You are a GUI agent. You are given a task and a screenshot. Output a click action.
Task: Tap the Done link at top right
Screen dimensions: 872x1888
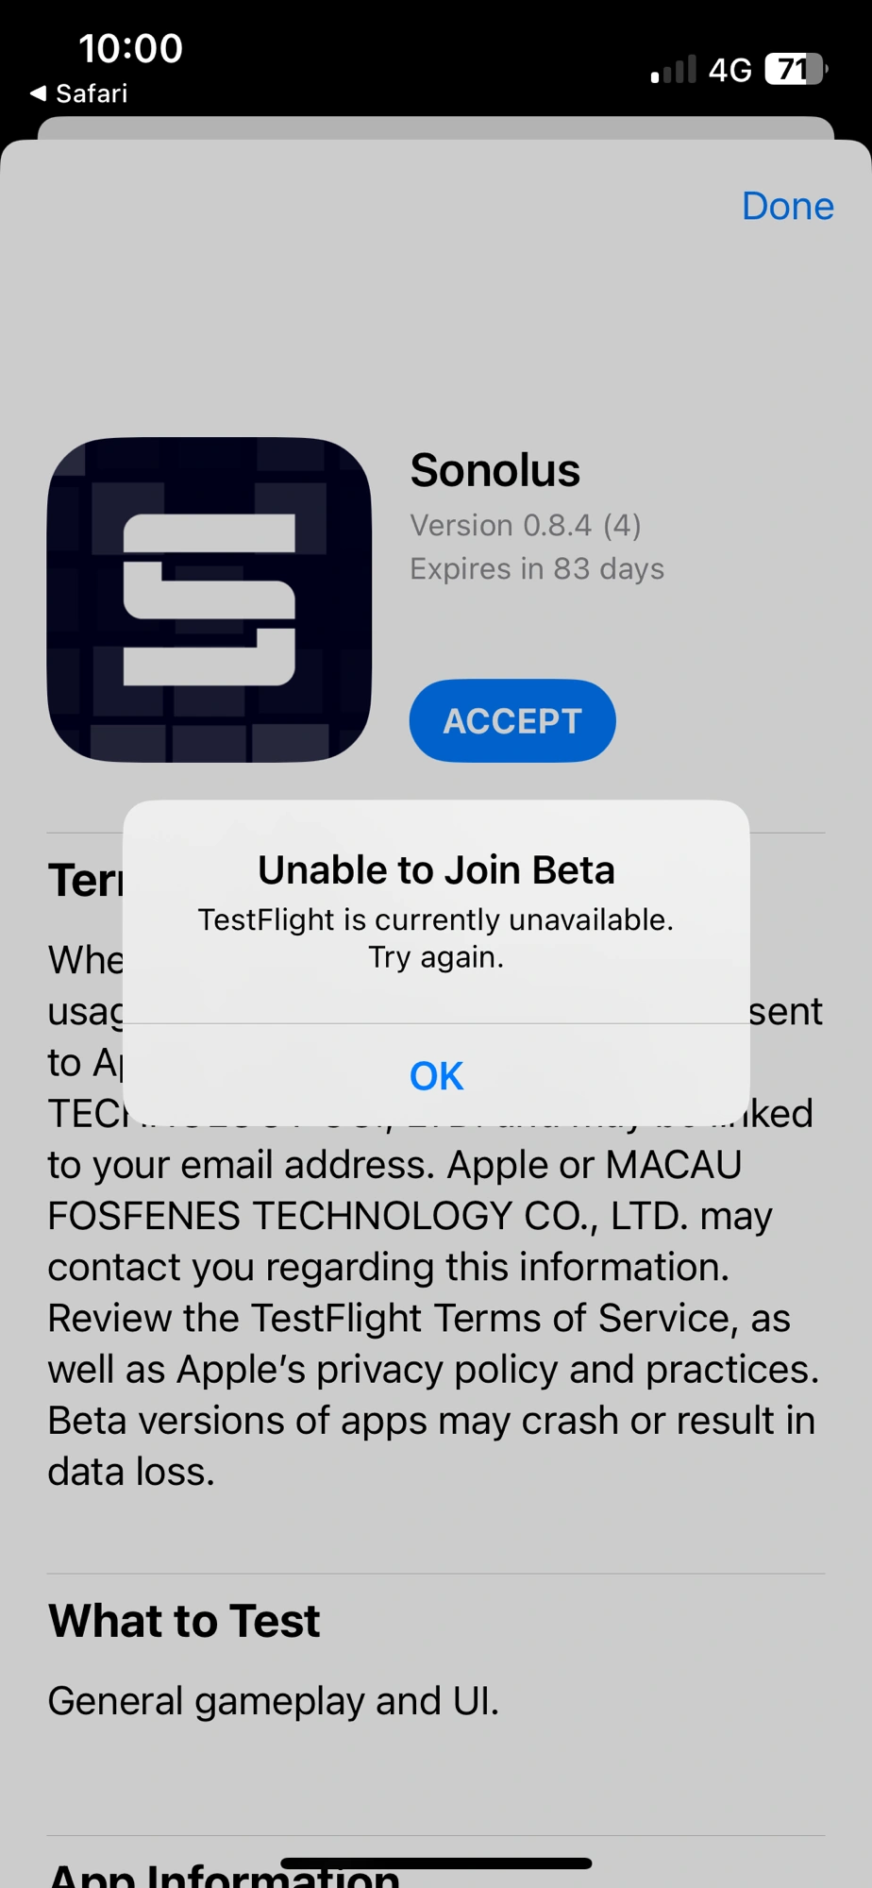[788, 206]
